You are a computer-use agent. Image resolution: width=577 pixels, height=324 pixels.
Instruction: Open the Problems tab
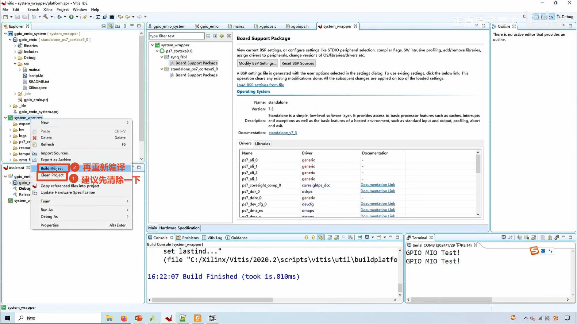click(188, 238)
